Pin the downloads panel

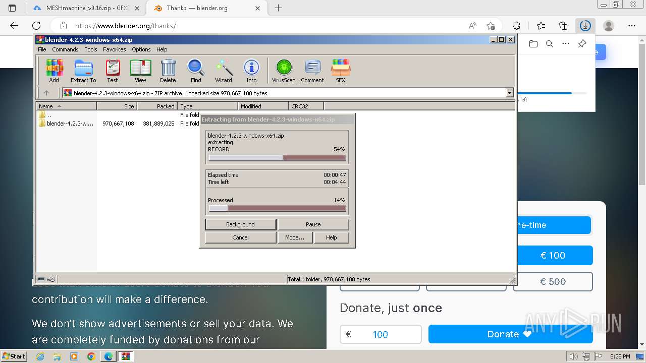click(582, 44)
